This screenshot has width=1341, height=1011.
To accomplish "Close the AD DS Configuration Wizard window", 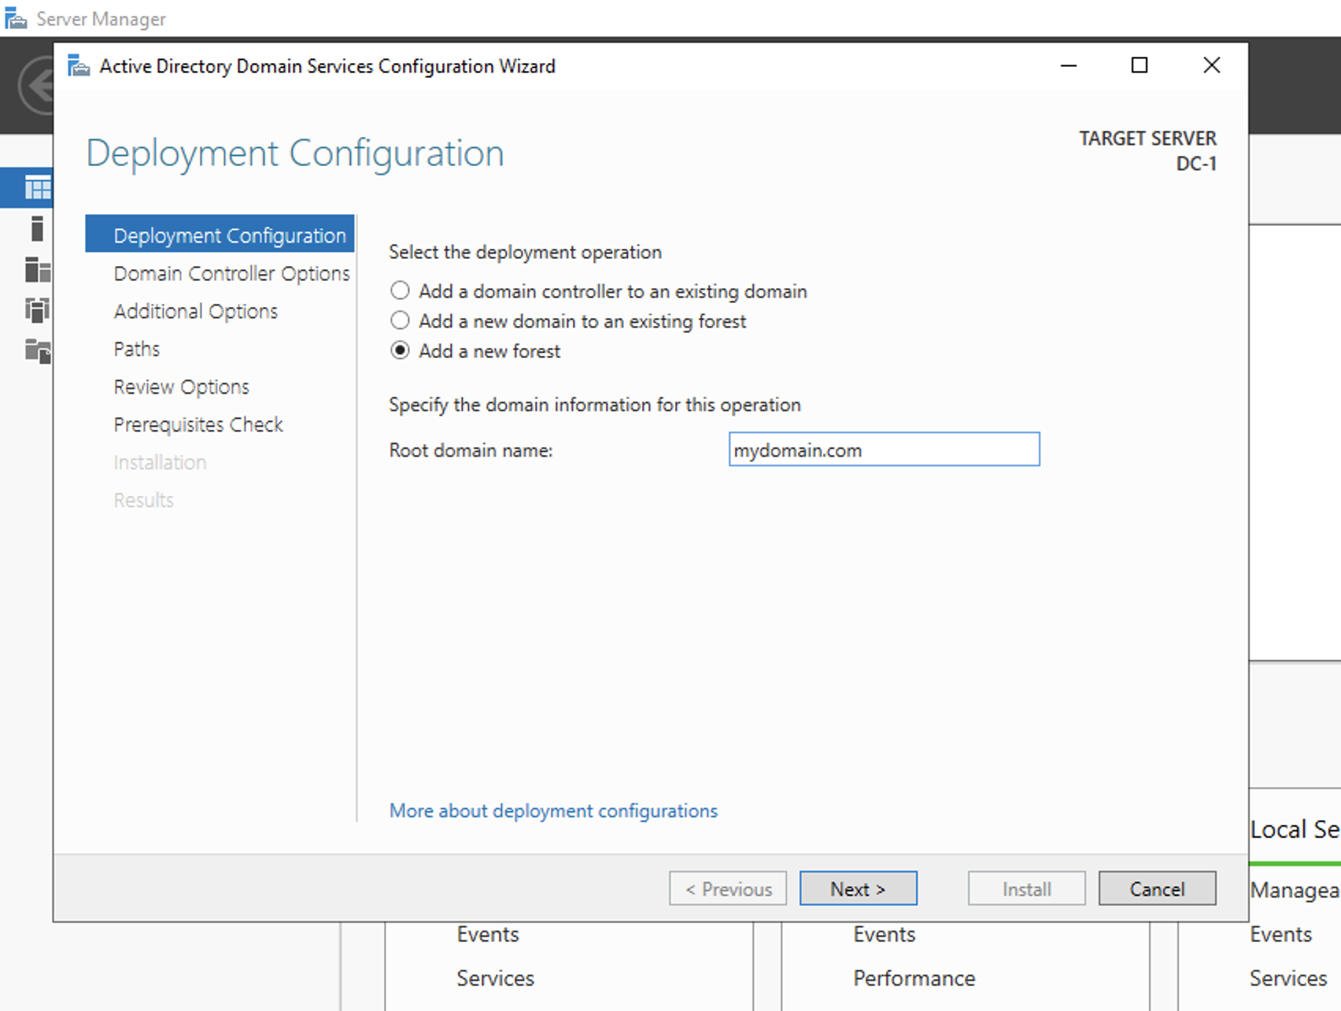I will point(1211,65).
